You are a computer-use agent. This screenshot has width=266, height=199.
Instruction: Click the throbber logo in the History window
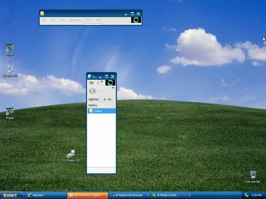click(x=110, y=83)
